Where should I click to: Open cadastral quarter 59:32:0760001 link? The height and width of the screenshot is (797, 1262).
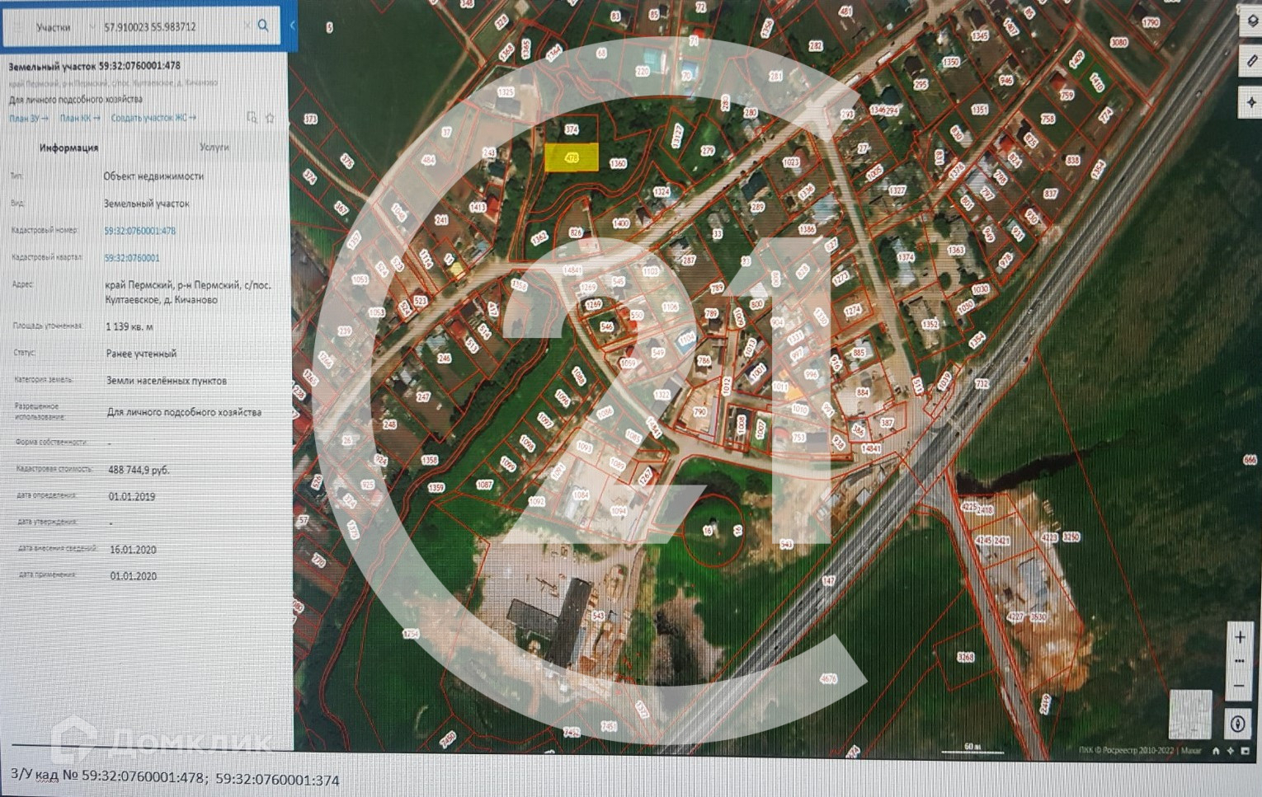132,258
